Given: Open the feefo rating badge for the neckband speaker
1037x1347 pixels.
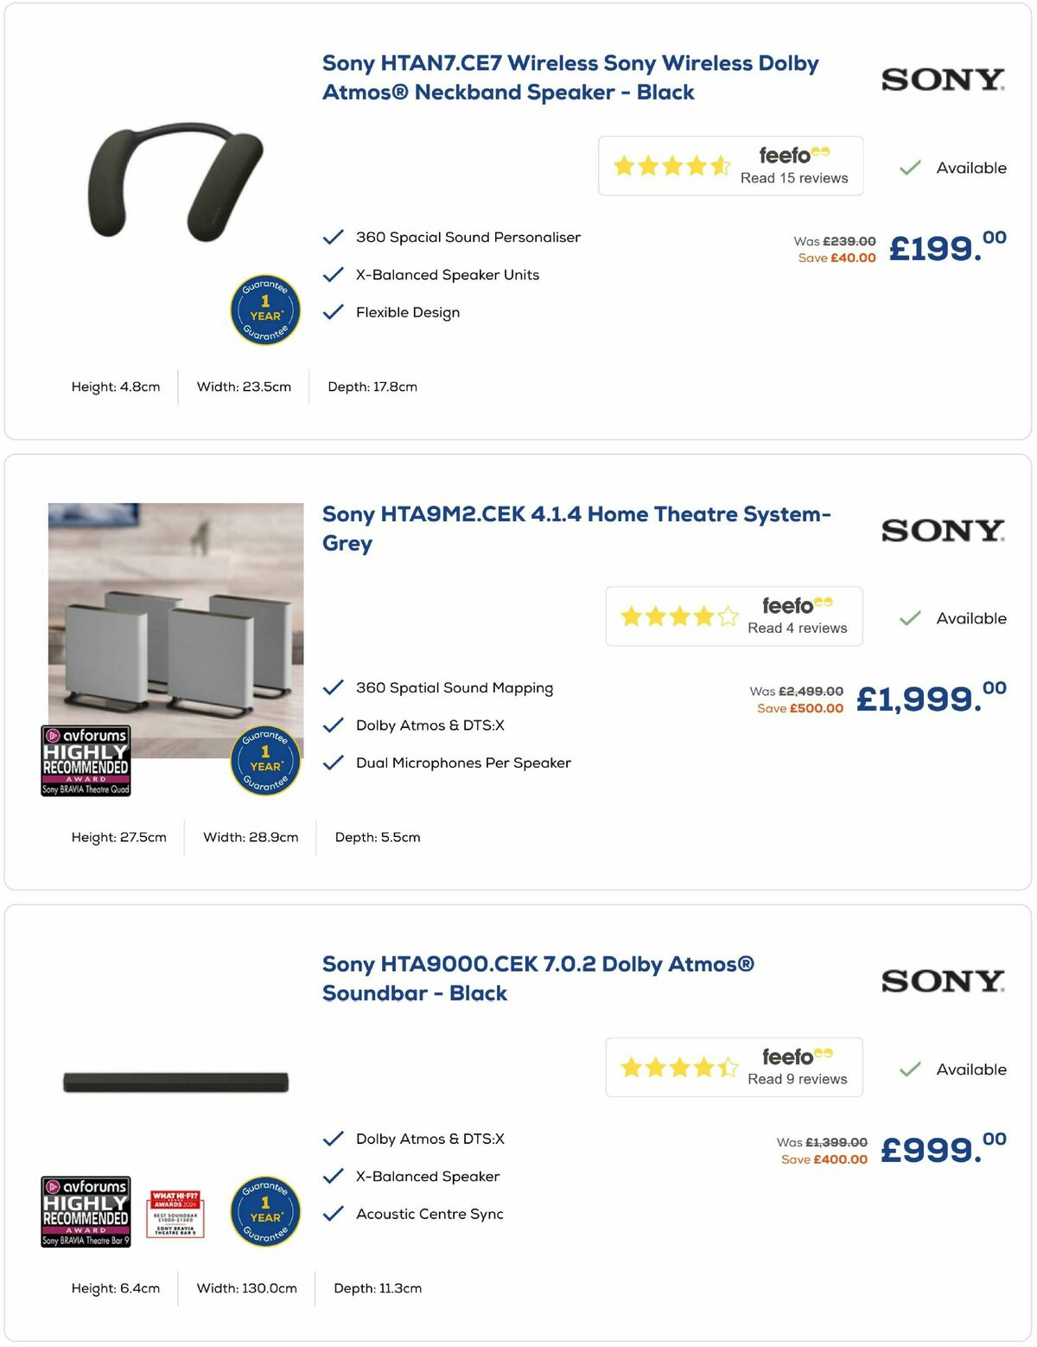Looking at the screenshot, I should tap(730, 165).
